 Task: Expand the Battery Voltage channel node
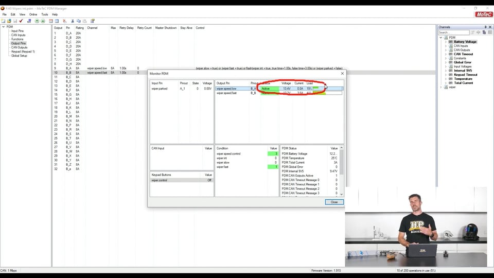click(446, 42)
